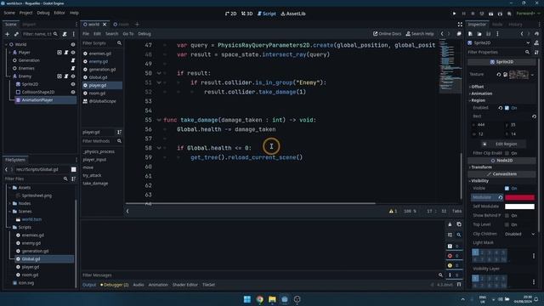This screenshot has width=544, height=306.
Task: Fold the if result block at line 50
Action: pos(159,73)
